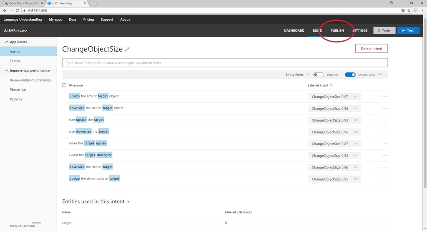Reload the page with browser refresh icon

click(17, 10)
